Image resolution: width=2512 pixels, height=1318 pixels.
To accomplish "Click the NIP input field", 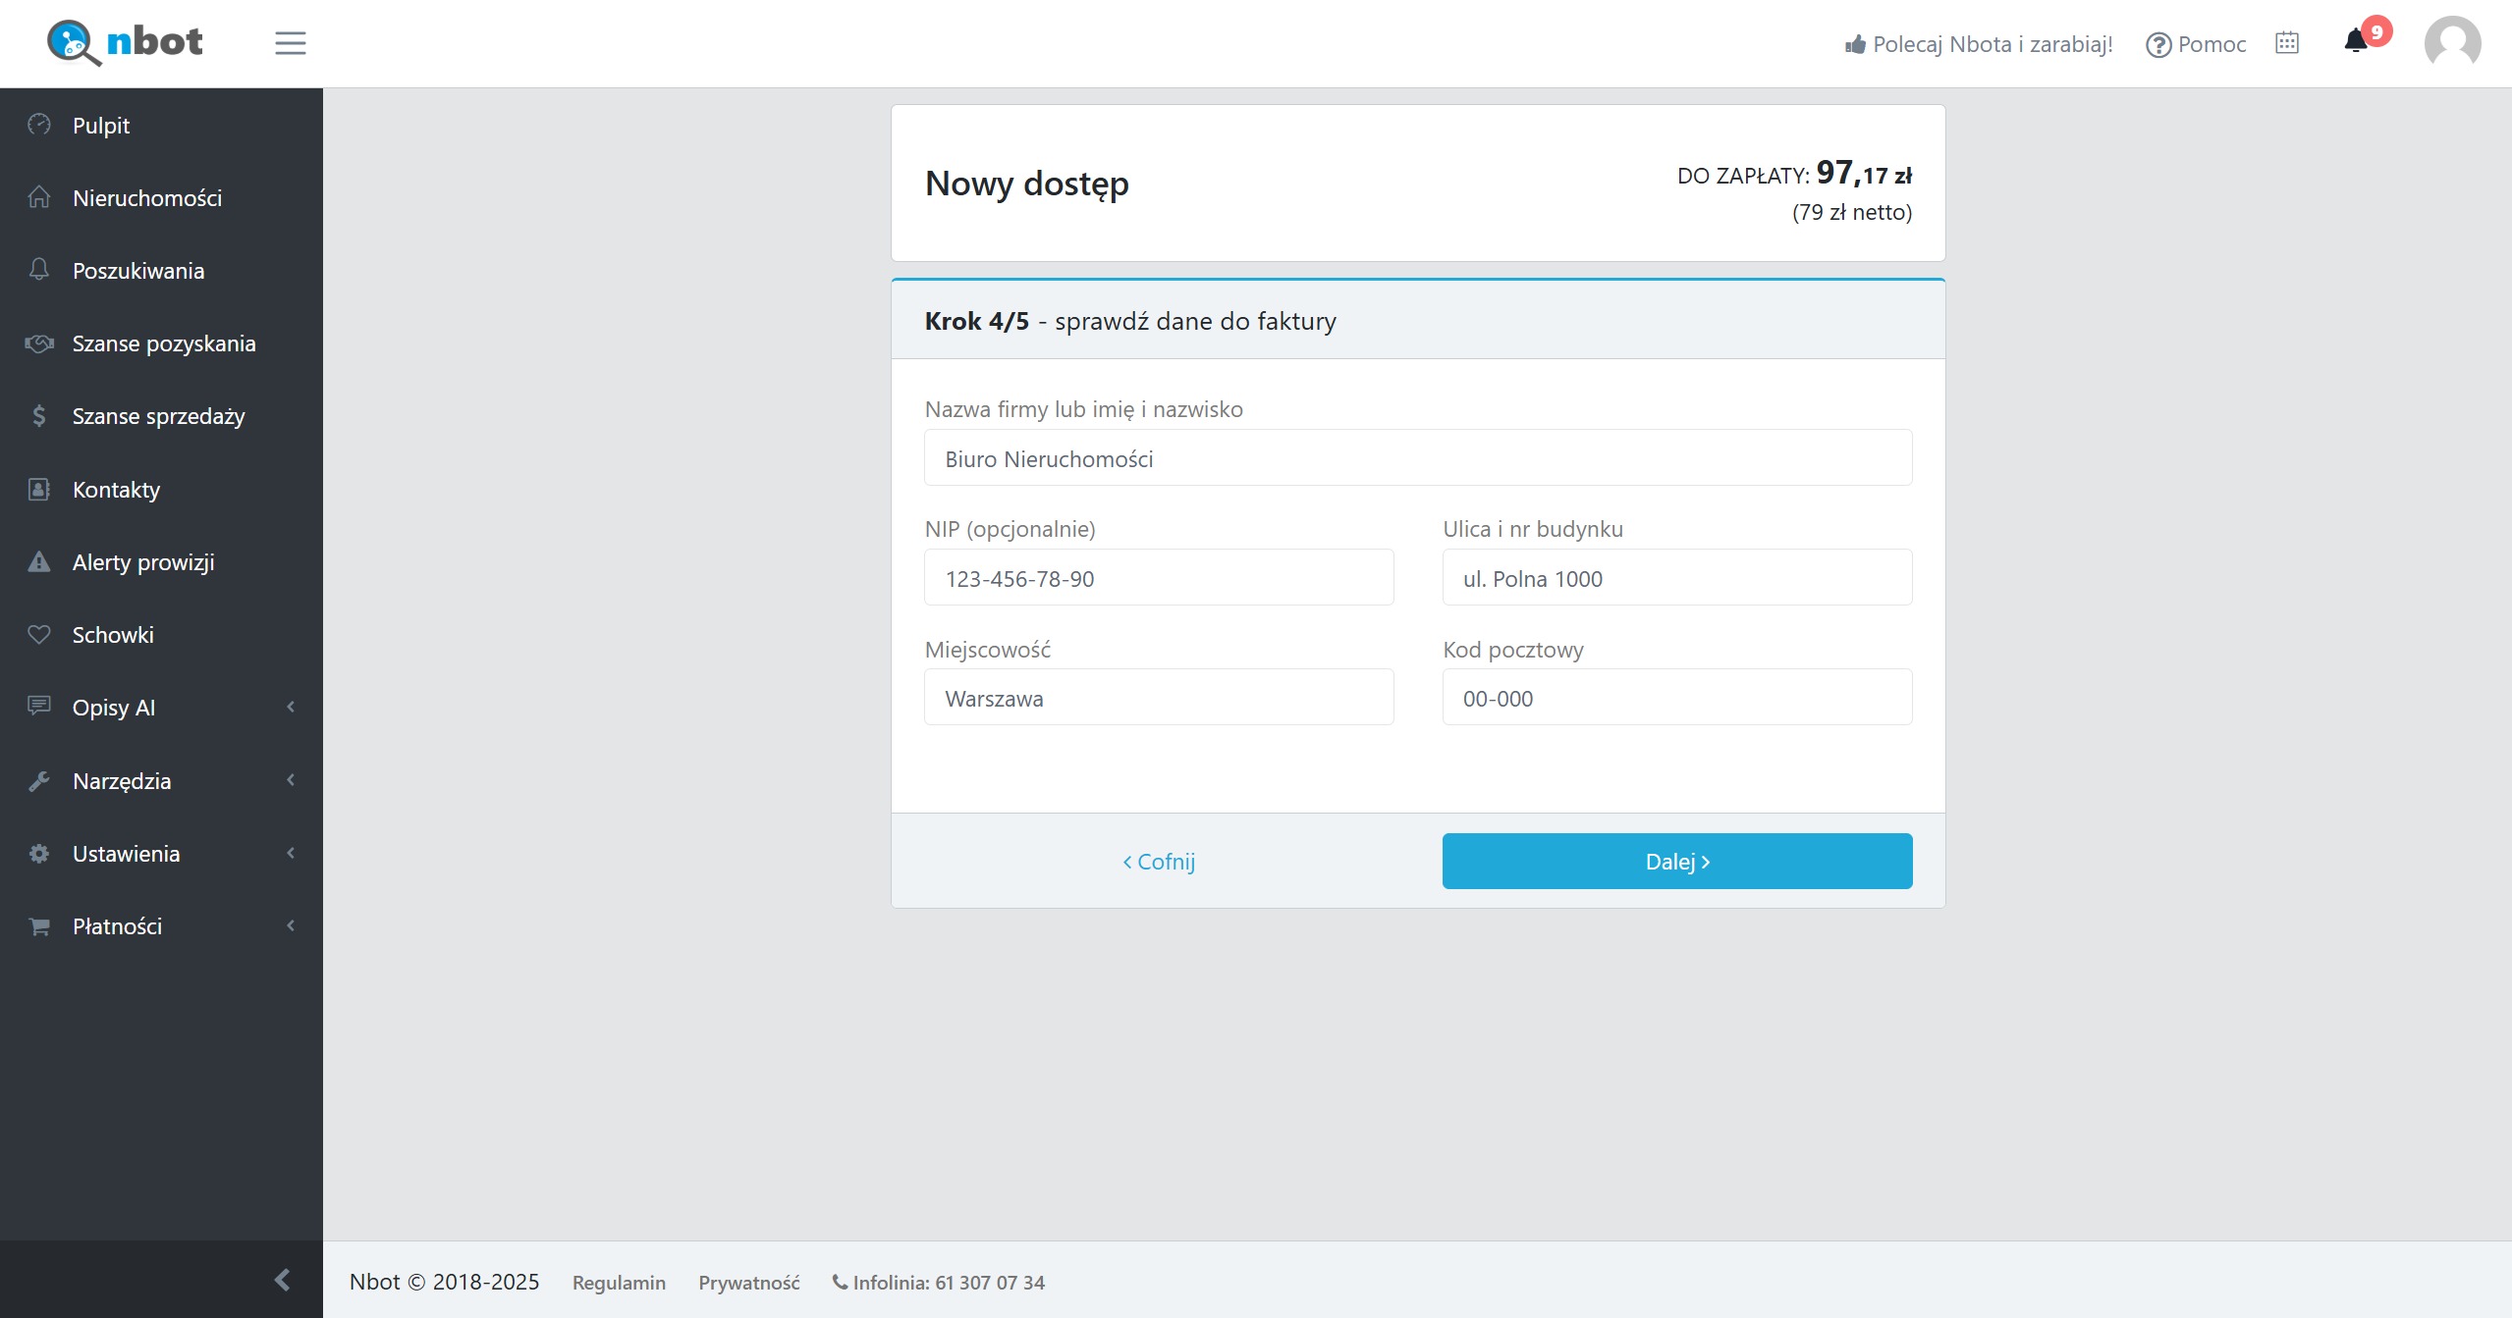I will 1159,578.
